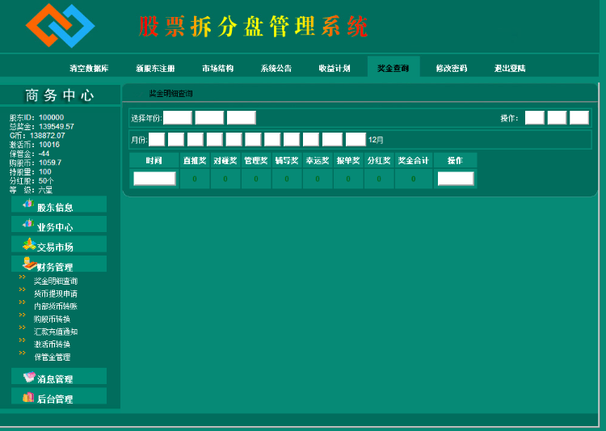Image resolution: width=606 pixels, height=431 pixels.
Task: Click the 股东ID value 100000
Action: (x=52, y=117)
